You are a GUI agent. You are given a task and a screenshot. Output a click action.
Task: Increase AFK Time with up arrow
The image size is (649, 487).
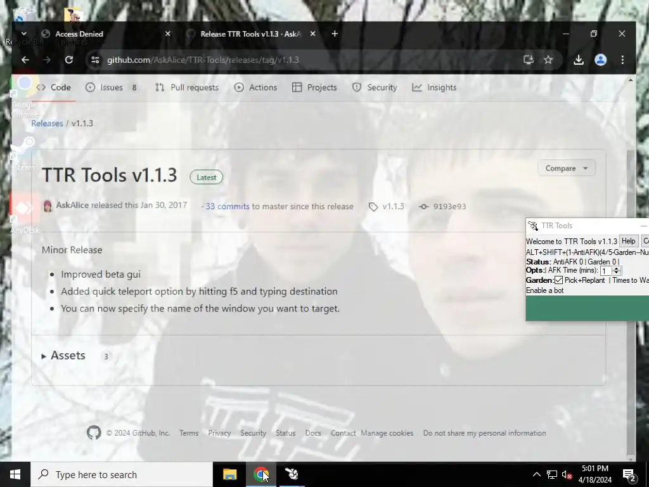coord(617,268)
